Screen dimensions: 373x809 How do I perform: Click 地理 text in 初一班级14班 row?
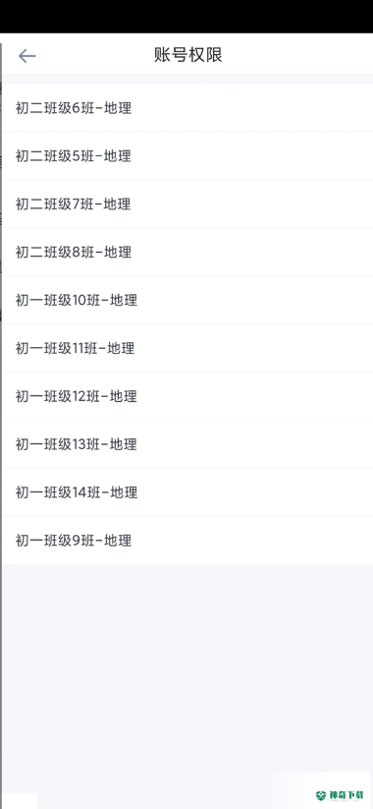(124, 492)
